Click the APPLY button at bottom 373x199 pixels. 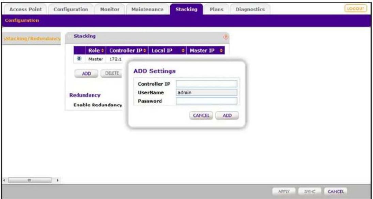[x=284, y=192]
